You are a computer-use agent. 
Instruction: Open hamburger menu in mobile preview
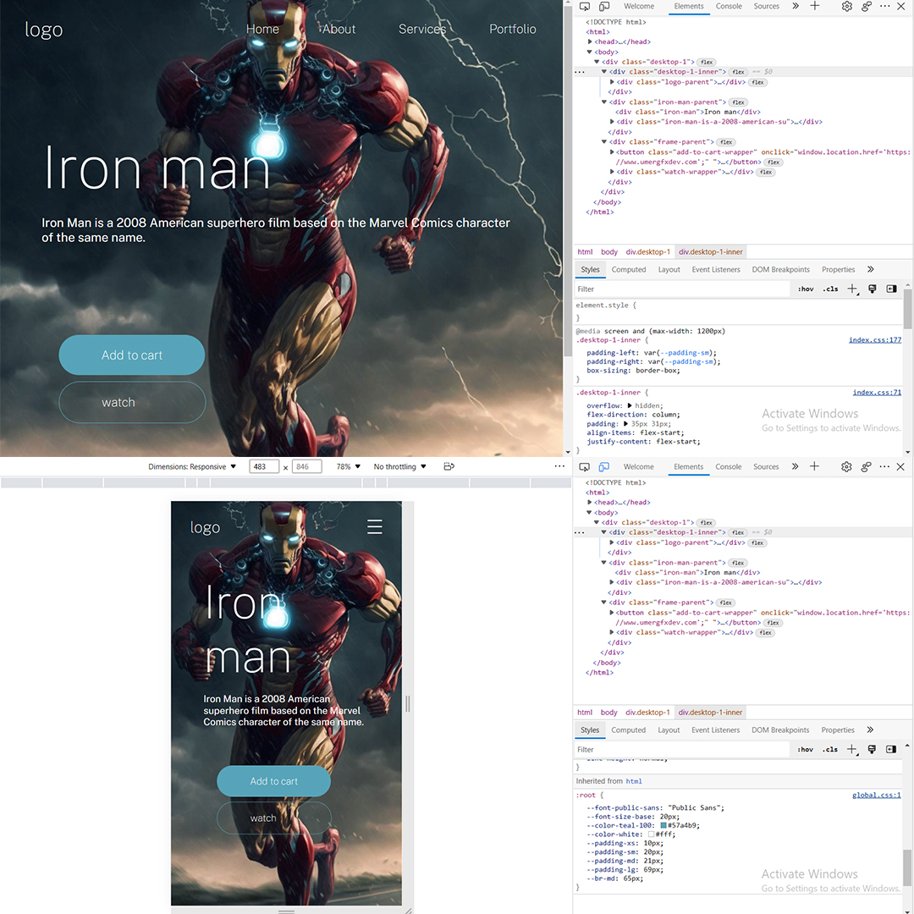[375, 527]
